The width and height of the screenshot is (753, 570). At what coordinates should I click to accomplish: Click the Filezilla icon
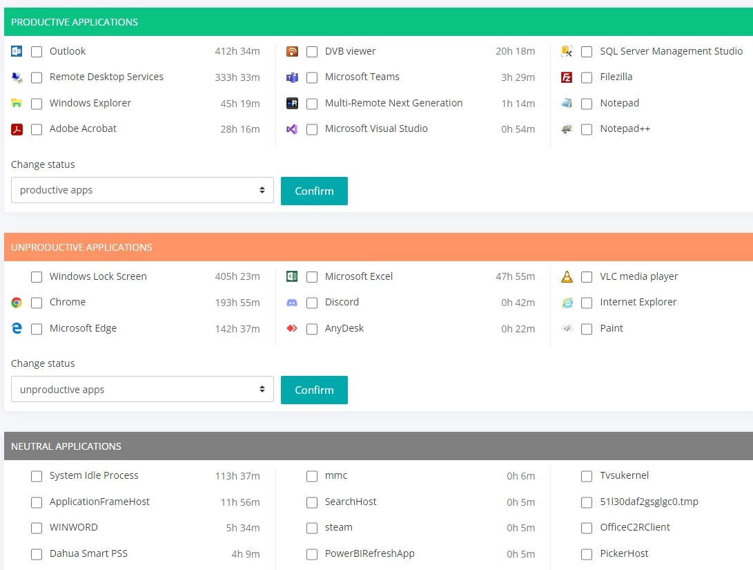coord(567,77)
